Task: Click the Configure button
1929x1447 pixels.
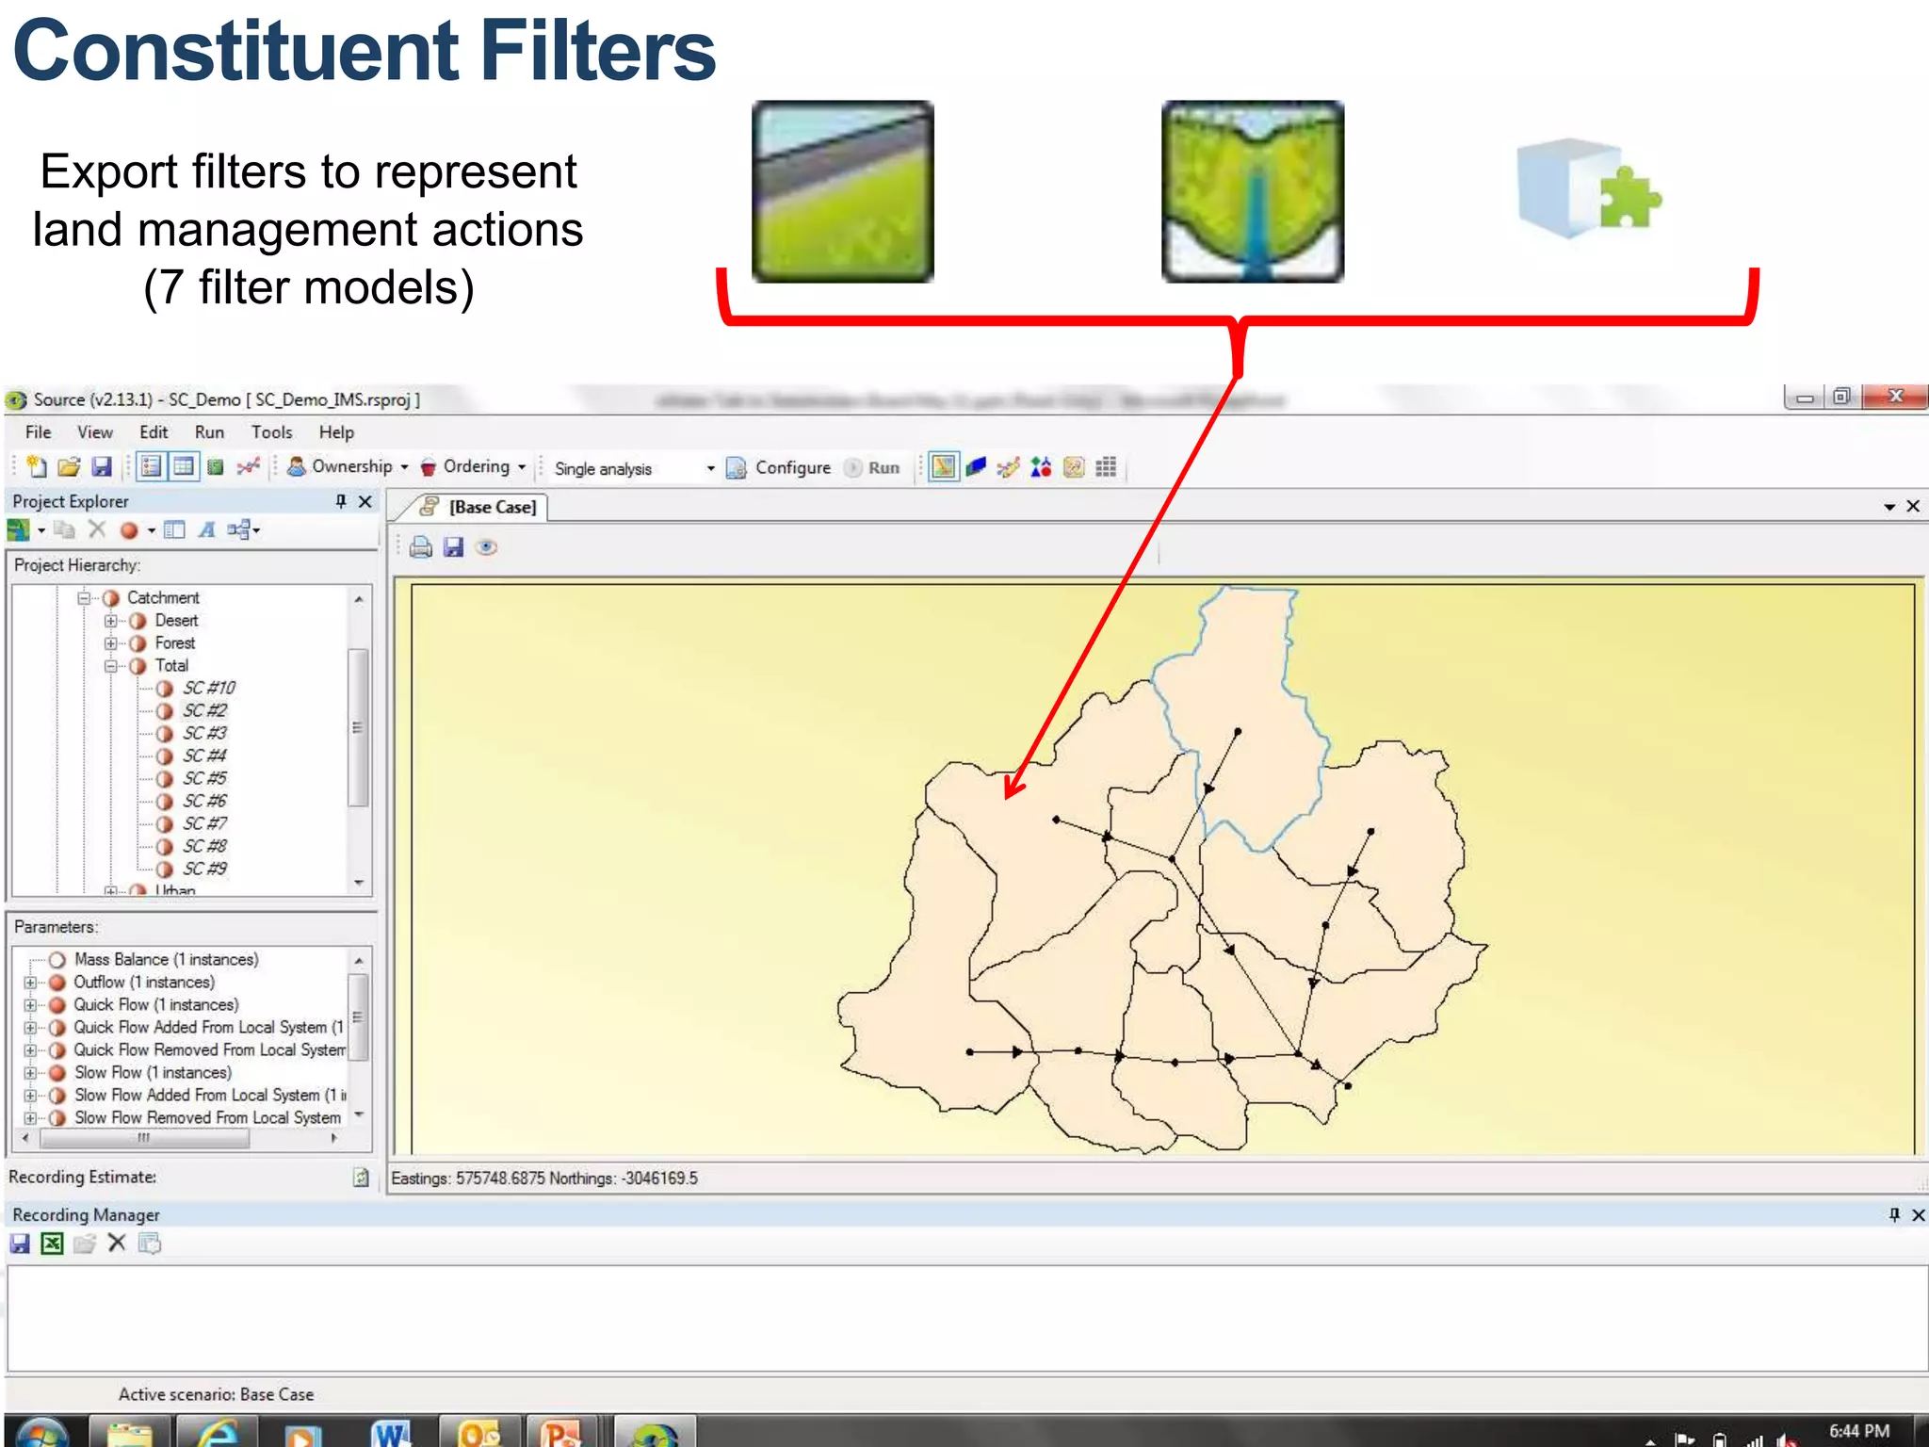Action: tap(779, 467)
